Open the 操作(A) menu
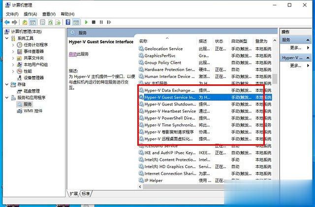Screen dimensions: 315x207 [31, 14]
